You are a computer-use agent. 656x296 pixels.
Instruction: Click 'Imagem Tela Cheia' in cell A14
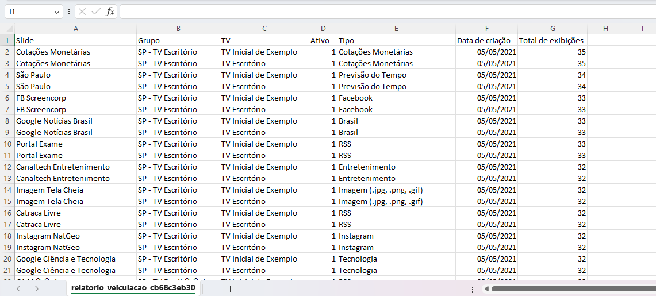click(50, 190)
